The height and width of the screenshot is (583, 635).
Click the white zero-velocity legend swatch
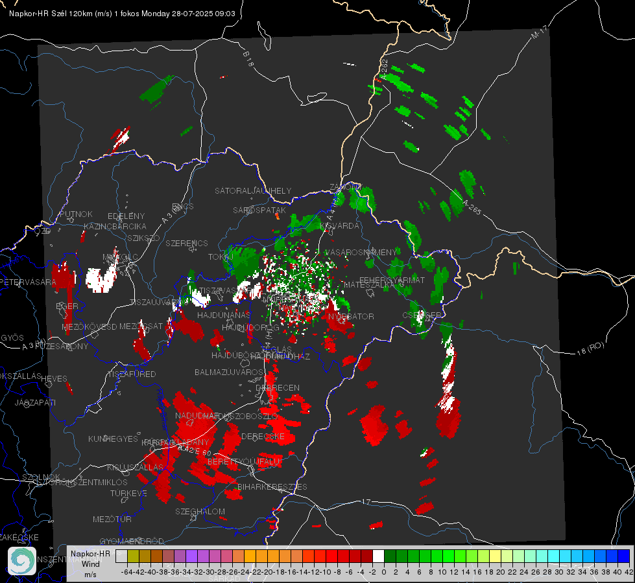378,556
